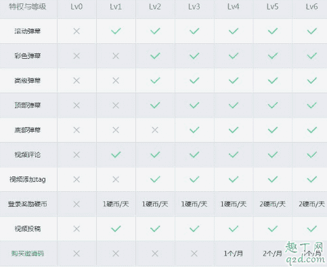Click the 1个/月 cell under Lv4
327x267 pixels.
tap(234, 253)
